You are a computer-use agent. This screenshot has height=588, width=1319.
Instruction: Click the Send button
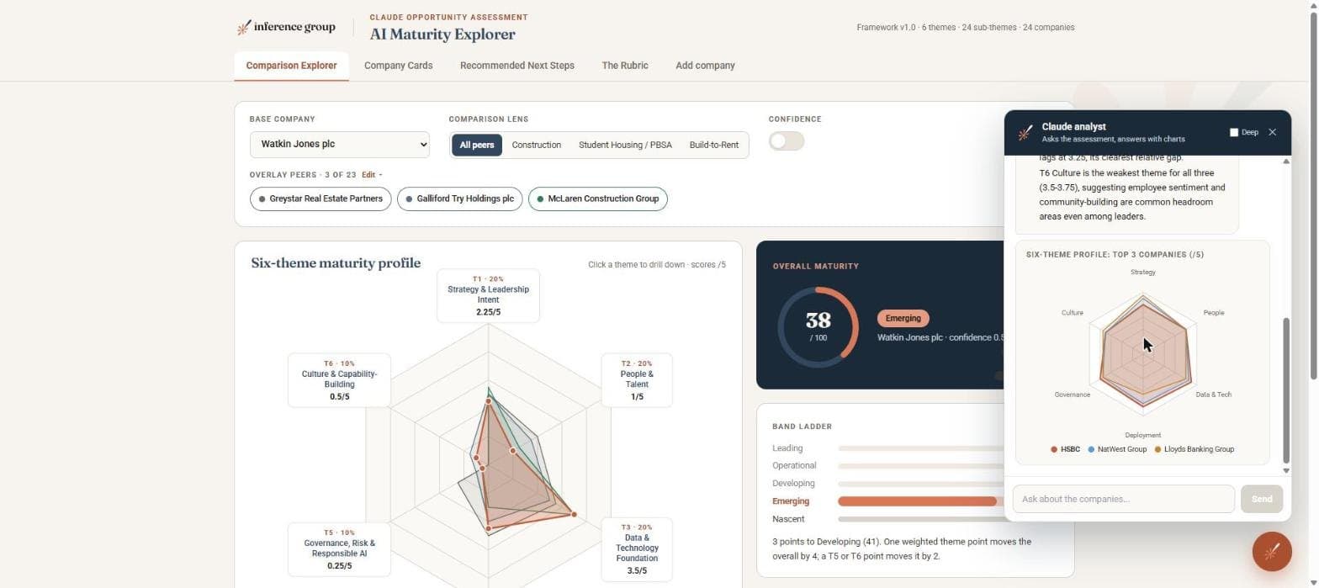point(1261,499)
